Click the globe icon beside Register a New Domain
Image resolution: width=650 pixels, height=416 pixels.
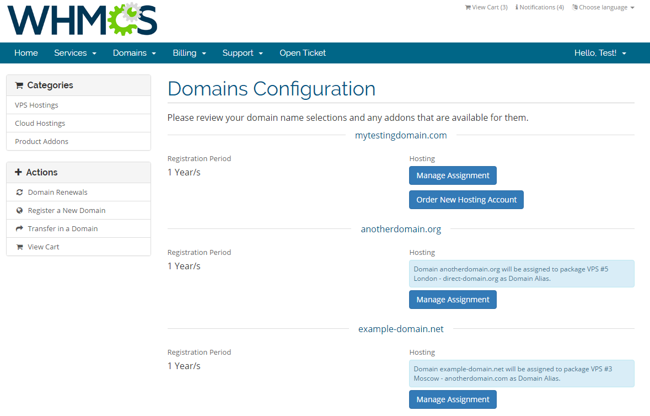[x=19, y=210]
